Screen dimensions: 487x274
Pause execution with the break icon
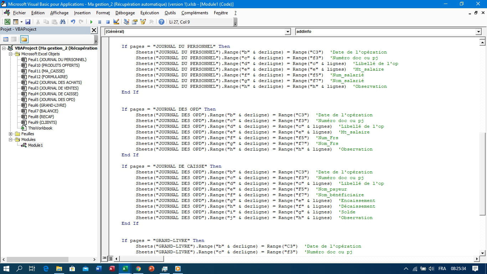[x=99, y=22]
